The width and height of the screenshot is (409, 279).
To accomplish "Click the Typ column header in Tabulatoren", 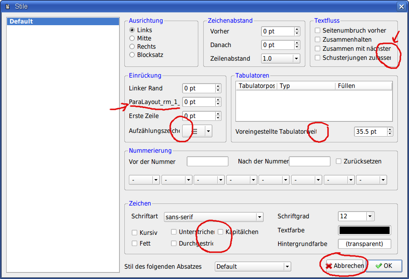I will 306,86.
